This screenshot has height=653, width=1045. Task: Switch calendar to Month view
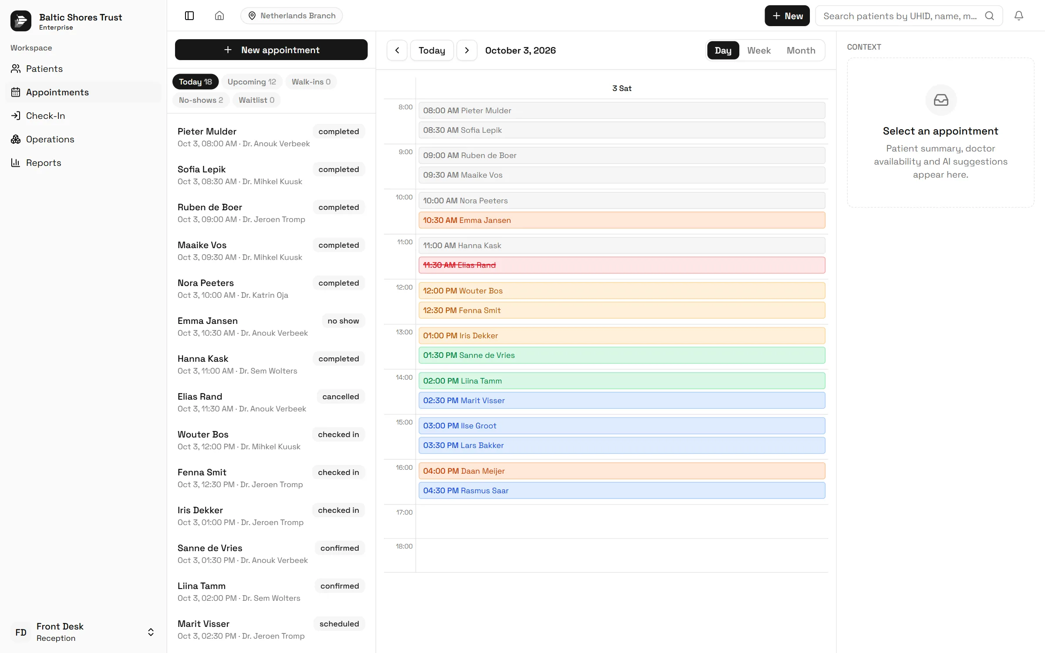point(801,50)
